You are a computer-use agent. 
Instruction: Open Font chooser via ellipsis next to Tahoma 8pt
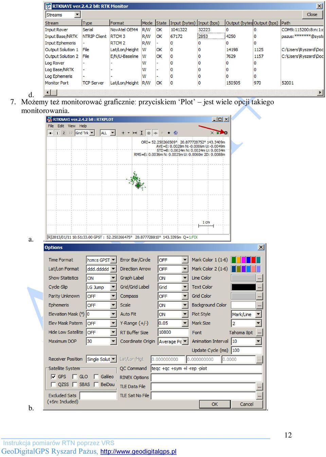point(259,332)
